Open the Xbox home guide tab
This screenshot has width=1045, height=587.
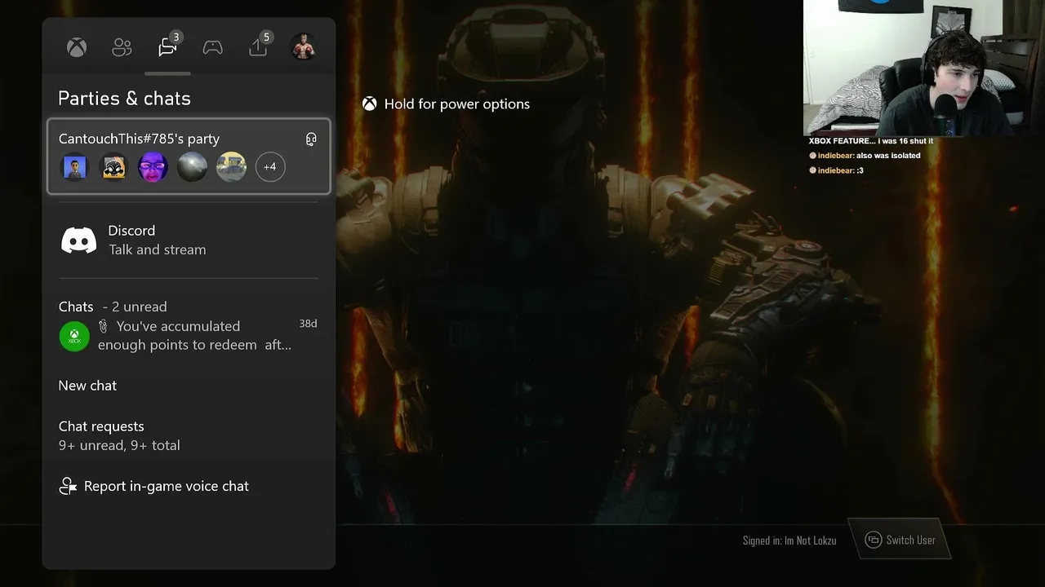(77, 48)
